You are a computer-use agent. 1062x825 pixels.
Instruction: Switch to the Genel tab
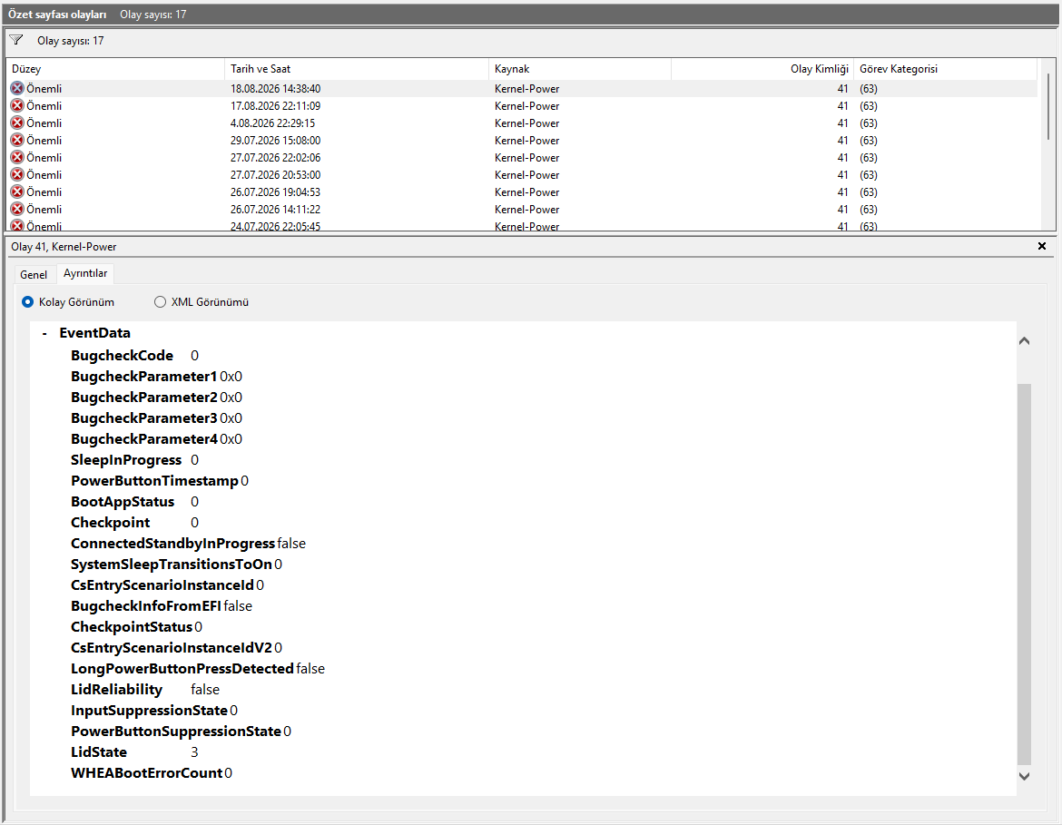34,274
